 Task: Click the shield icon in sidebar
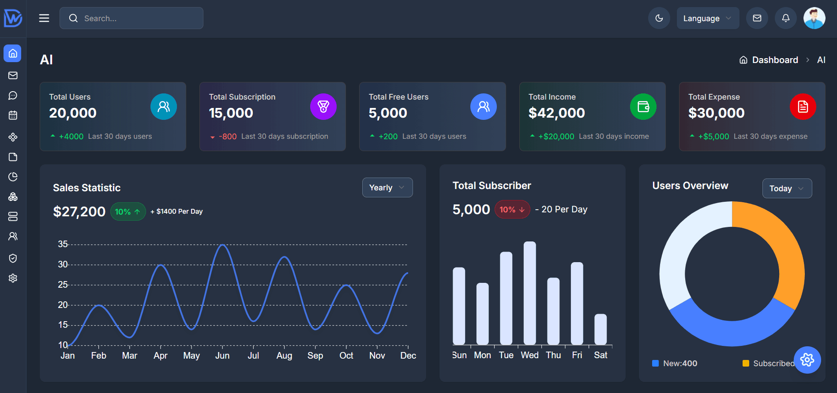click(13, 258)
